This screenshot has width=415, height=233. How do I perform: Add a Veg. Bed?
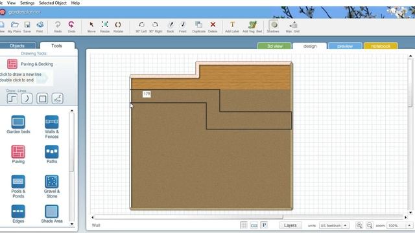[x=252, y=25]
